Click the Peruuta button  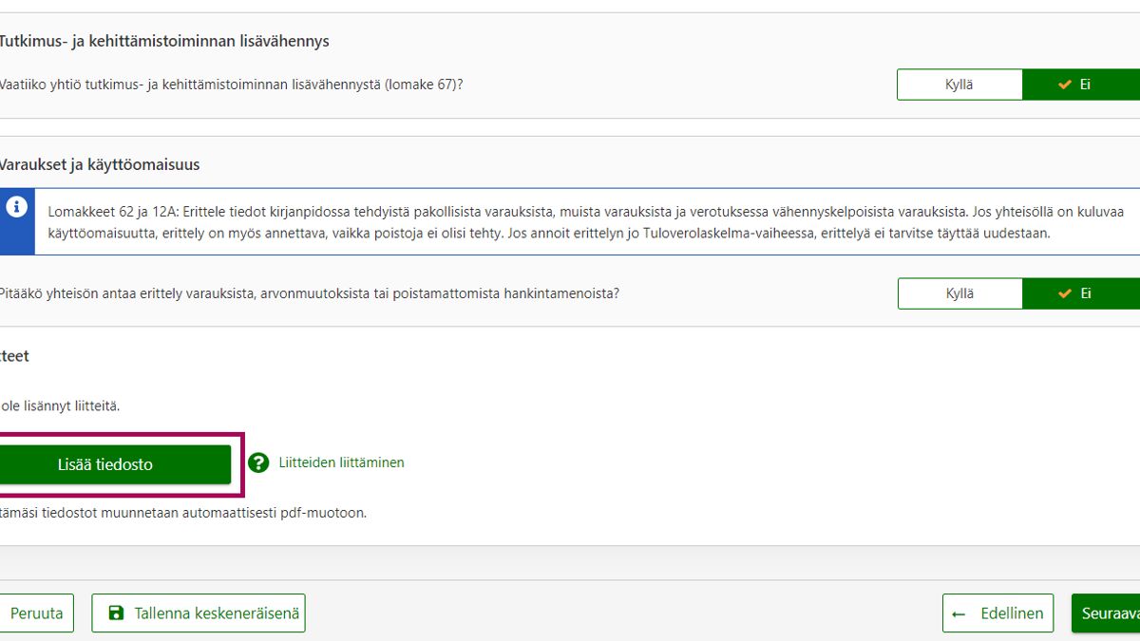click(x=36, y=613)
